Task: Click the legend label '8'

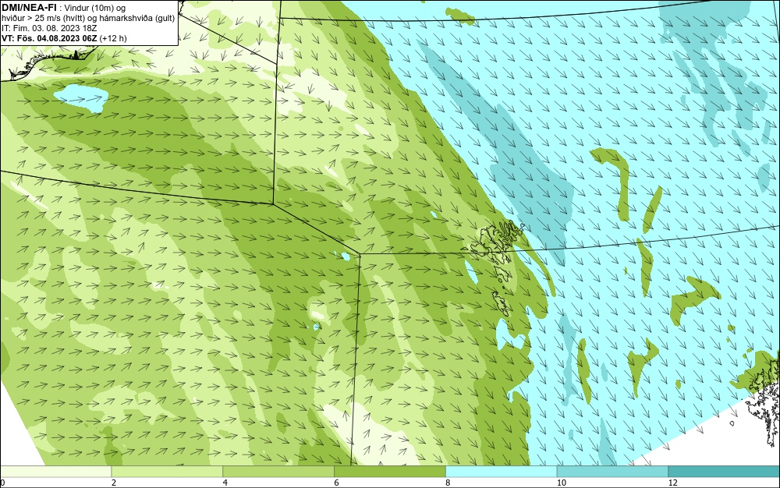Action: pyautogui.click(x=448, y=483)
